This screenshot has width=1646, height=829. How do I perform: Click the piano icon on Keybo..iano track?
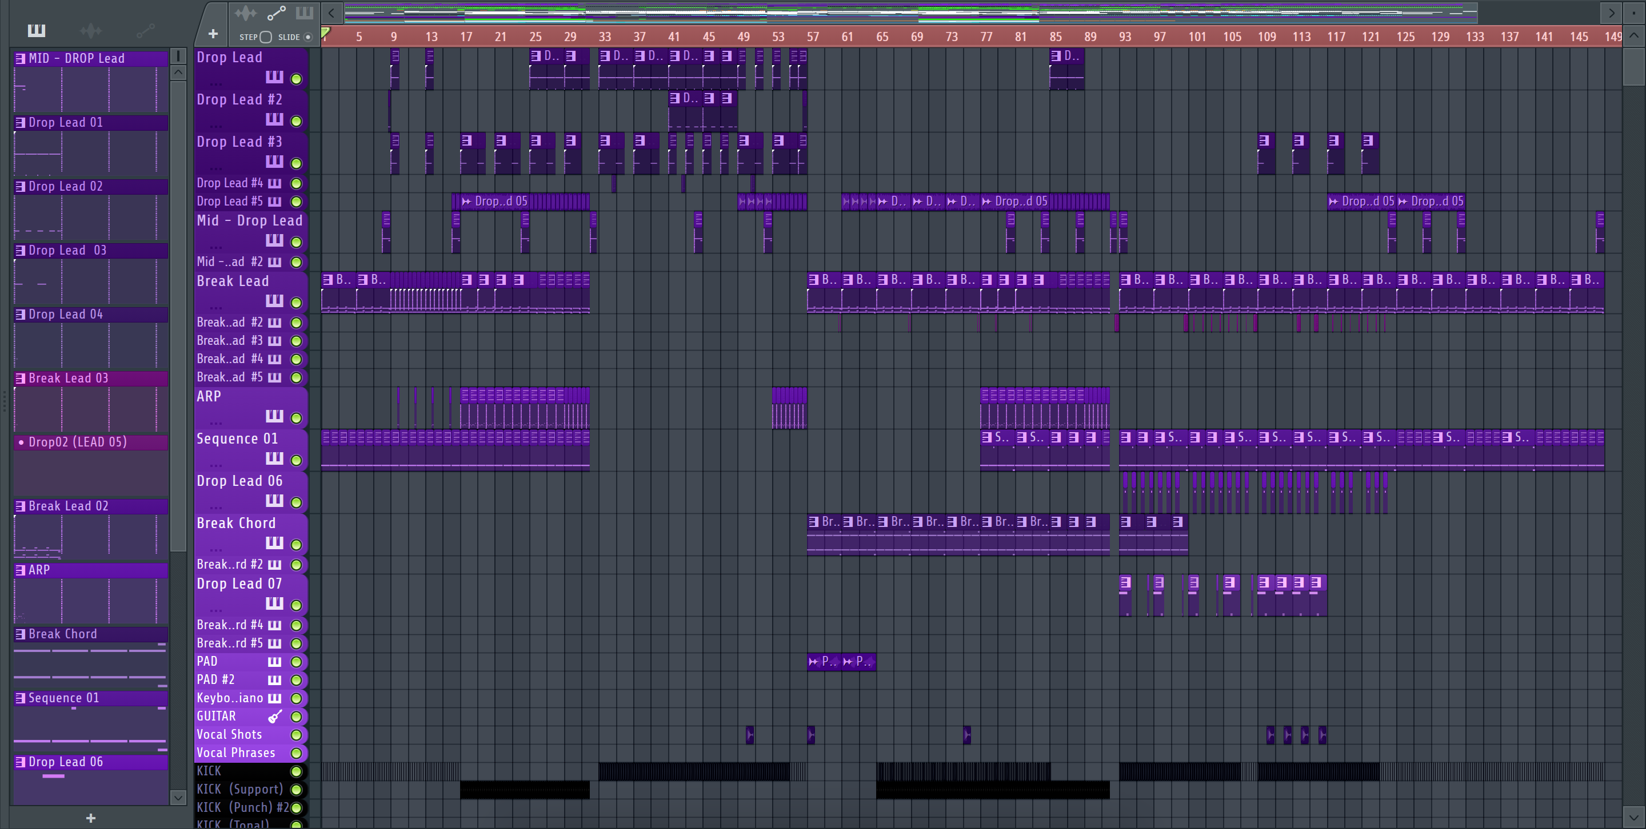(x=274, y=698)
